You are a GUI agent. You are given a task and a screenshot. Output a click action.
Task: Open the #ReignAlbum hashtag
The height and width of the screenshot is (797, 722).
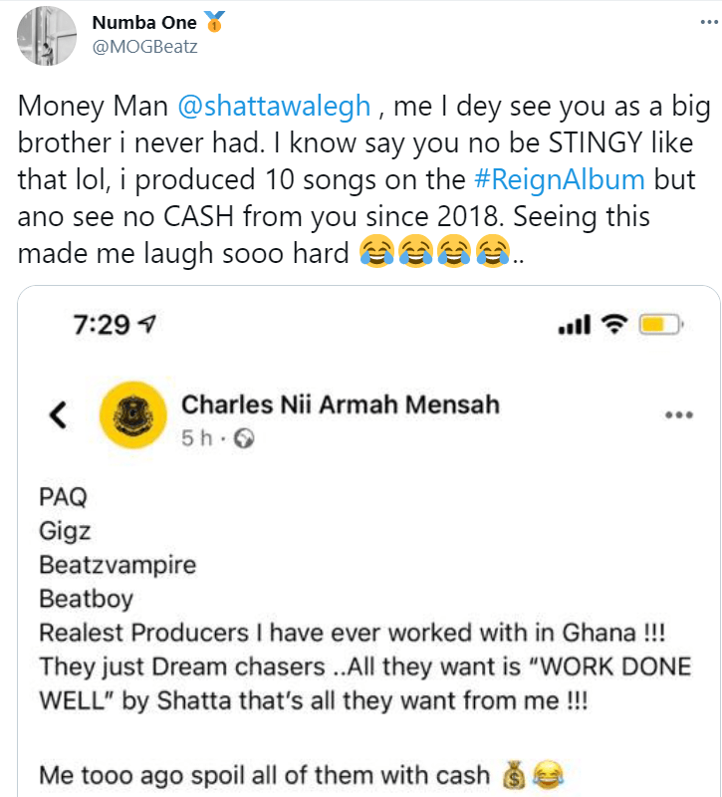560,180
